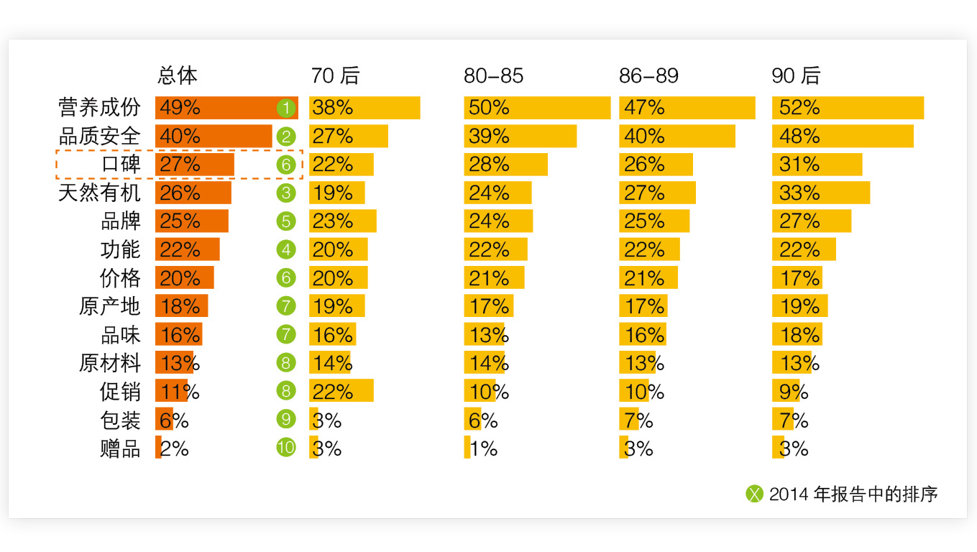Image resolution: width=977 pixels, height=552 pixels.
Task: Select rank badge 6 in the 口碑 row
Action: click(285, 165)
